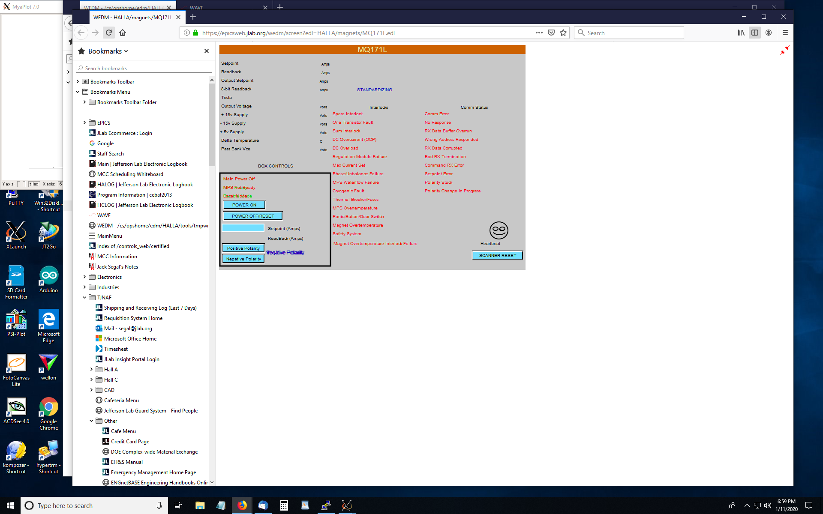Open FotoCanvas Lite desktop icon
This screenshot has width=823, height=514.
coord(16,370)
